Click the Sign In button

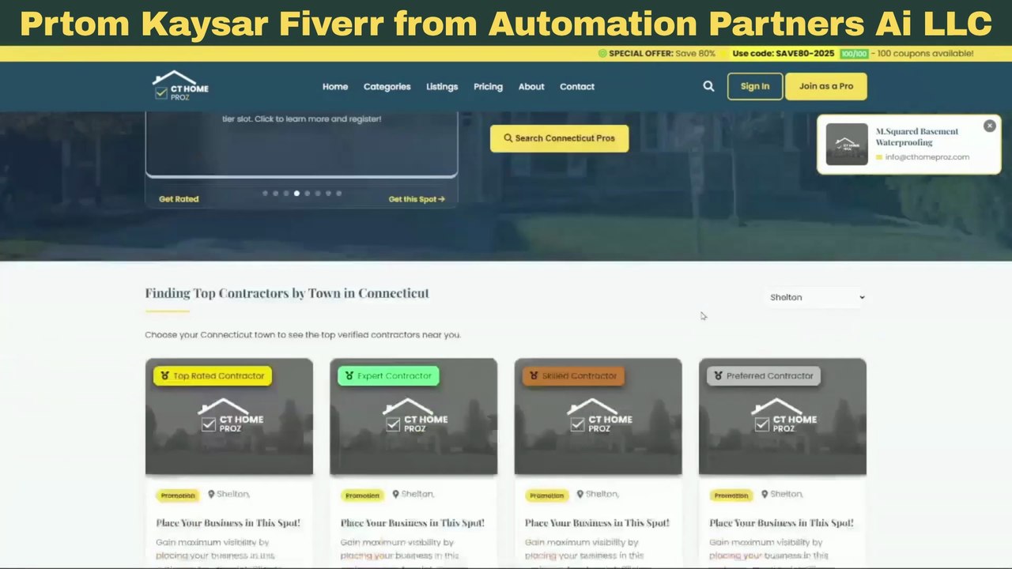(755, 86)
